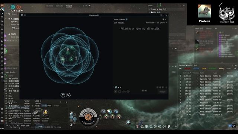
Task: Click the Route heading in info panel
Action: click(13, 34)
